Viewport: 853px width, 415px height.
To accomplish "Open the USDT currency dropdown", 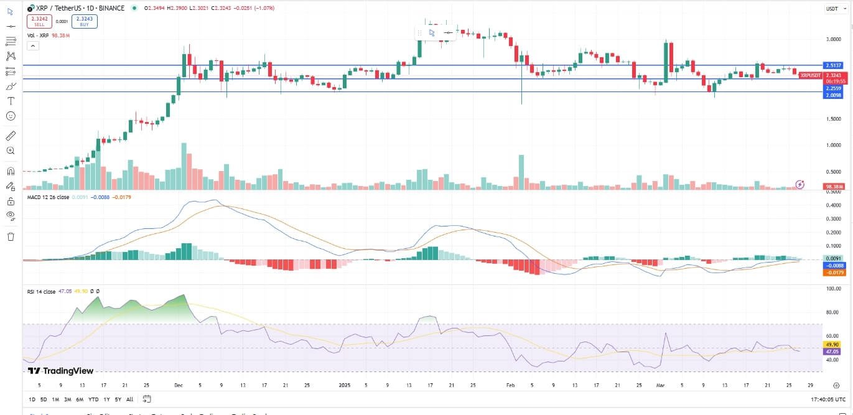I will tap(836, 9).
